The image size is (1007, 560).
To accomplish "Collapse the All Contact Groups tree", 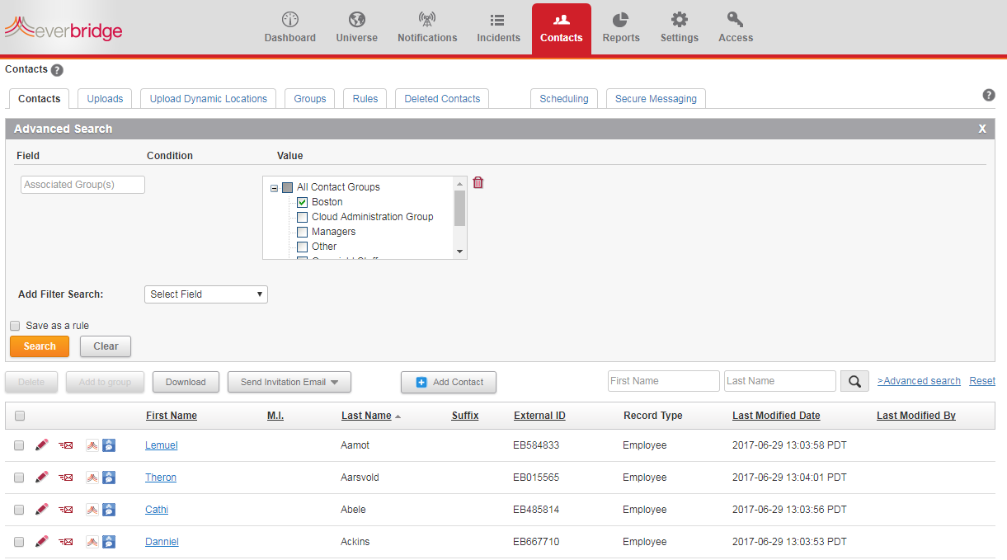I will pos(274,188).
